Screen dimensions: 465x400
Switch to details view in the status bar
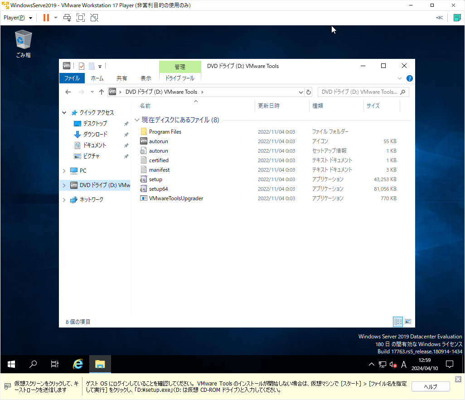click(397, 322)
